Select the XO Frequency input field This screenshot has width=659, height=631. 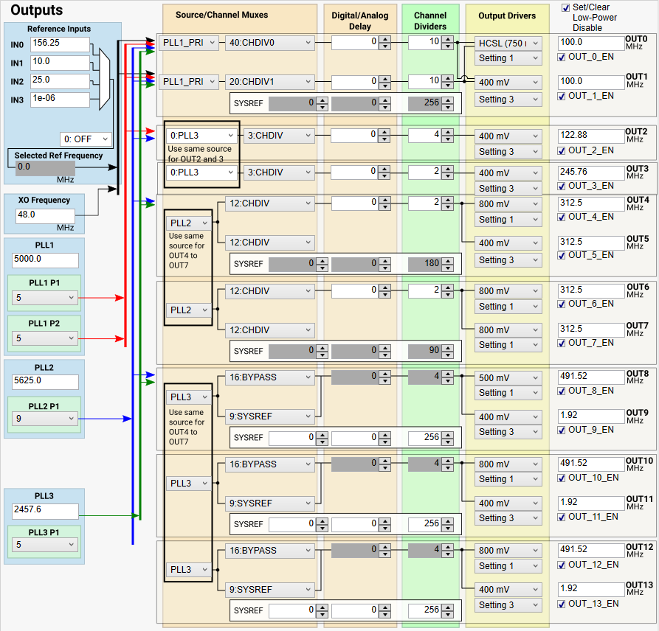[45, 215]
